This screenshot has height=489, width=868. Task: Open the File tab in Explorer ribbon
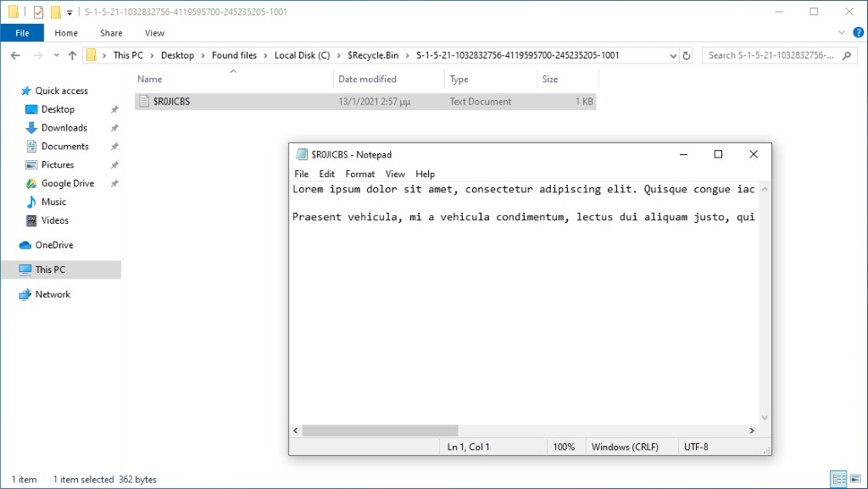(x=22, y=33)
